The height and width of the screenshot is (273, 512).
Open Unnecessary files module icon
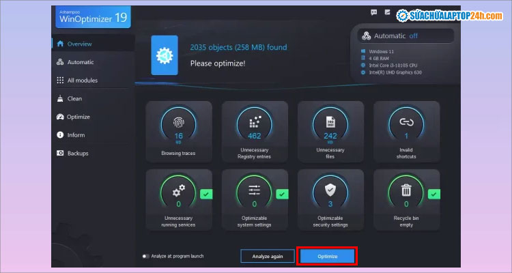330,122
